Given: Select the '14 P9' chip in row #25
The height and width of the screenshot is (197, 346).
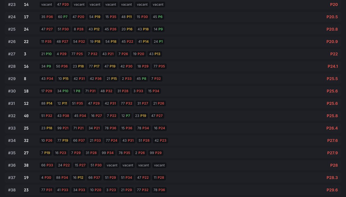Looking at the screenshot, I should coord(158,29).
